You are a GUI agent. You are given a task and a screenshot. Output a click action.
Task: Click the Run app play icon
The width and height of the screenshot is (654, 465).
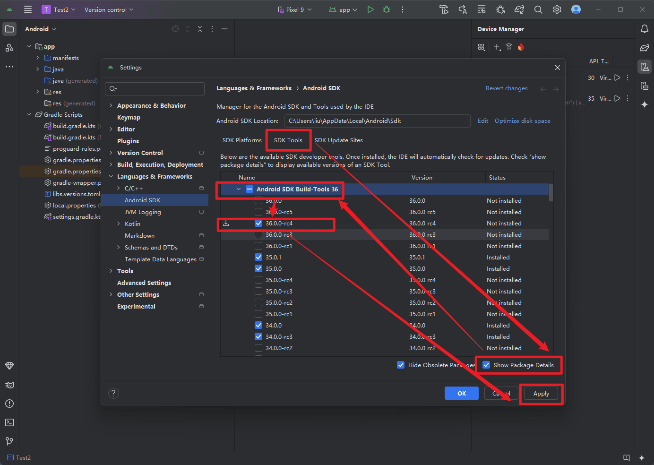pyautogui.click(x=370, y=9)
